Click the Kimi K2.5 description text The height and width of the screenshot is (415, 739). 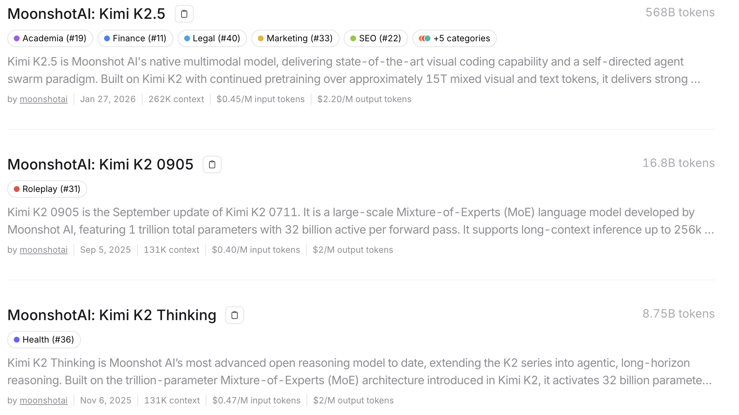[x=354, y=70]
